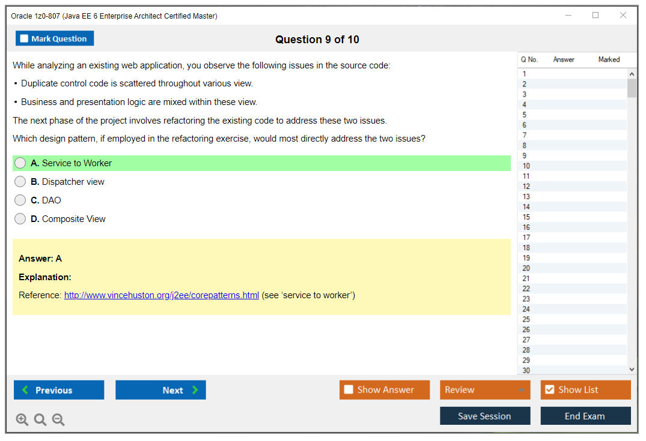Select option D, Composite View
646x441 pixels.
[x=20, y=219]
